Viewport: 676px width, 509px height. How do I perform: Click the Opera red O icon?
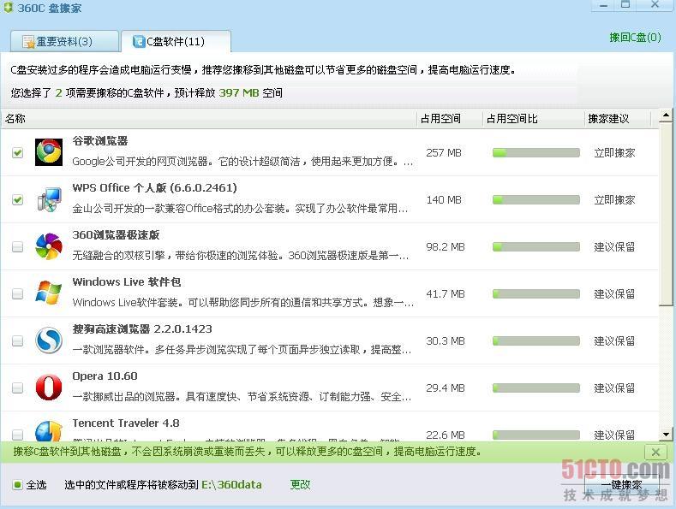[49, 388]
